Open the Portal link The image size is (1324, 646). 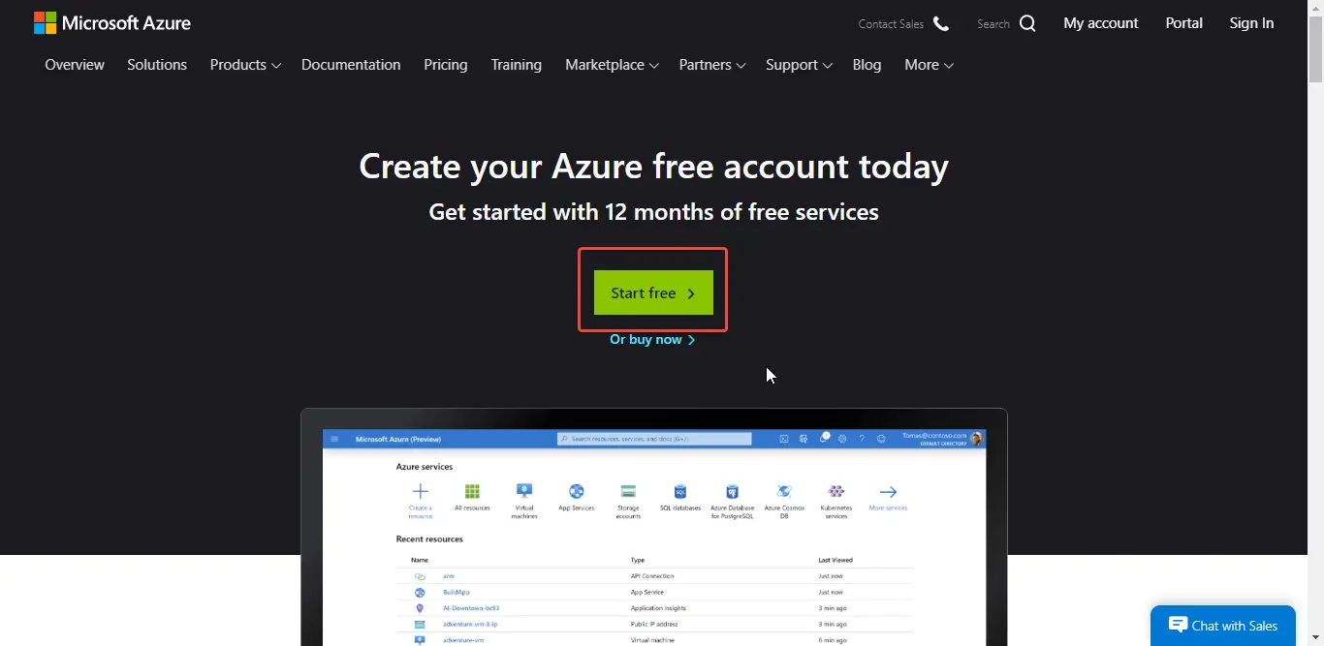pyautogui.click(x=1184, y=23)
